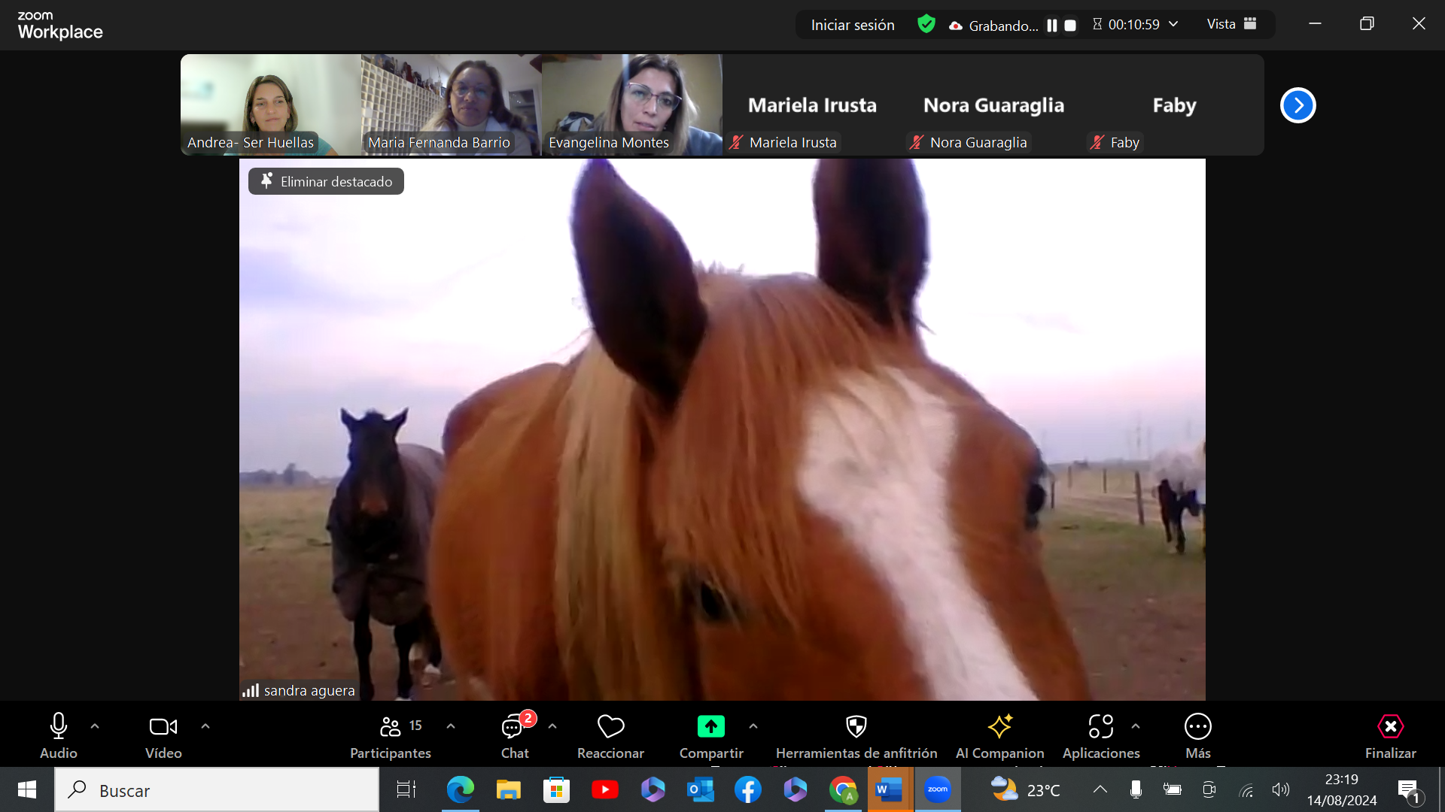Open the Vista layout menu
Image resolution: width=1445 pixels, height=812 pixels.
click(1231, 24)
